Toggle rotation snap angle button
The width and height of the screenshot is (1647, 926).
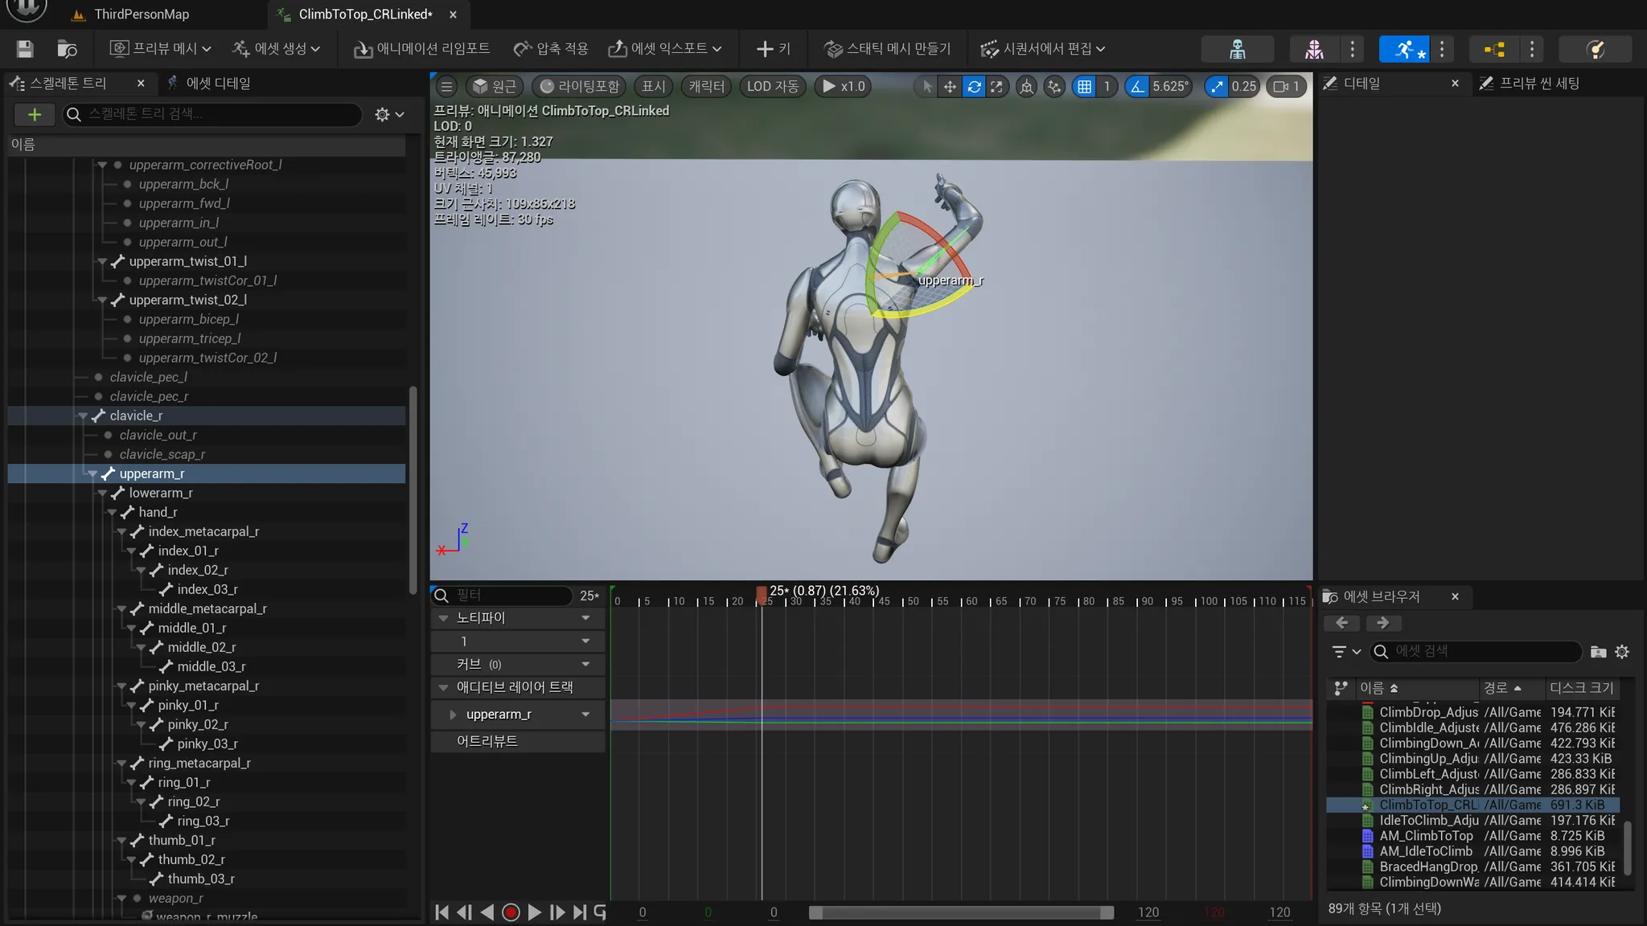click(x=1137, y=87)
